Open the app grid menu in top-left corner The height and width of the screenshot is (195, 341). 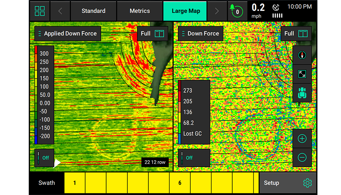coord(40,11)
